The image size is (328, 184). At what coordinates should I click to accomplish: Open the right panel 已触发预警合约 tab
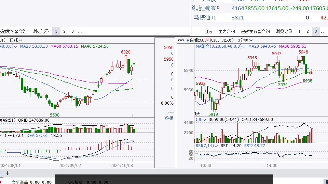pos(255,31)
